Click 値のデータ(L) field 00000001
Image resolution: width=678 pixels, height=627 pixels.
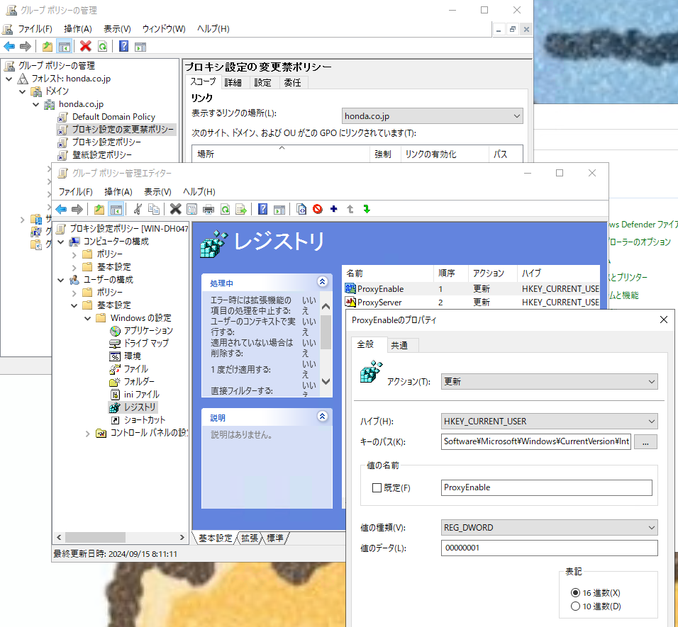point(549,548)
